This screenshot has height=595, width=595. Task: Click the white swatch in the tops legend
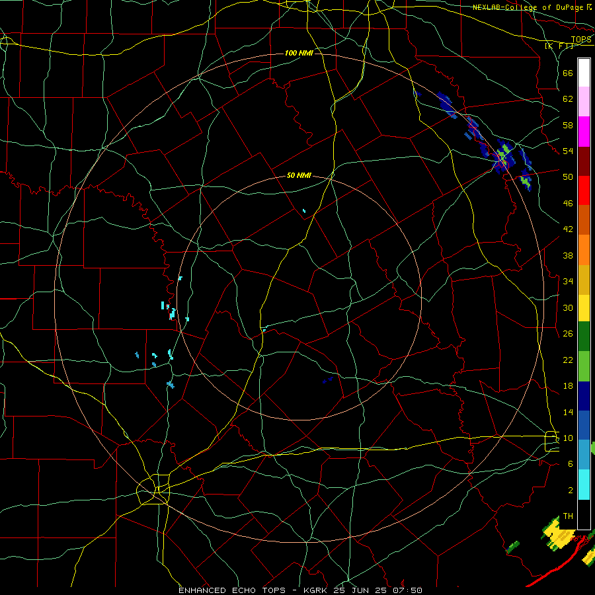tap(584, 73)
